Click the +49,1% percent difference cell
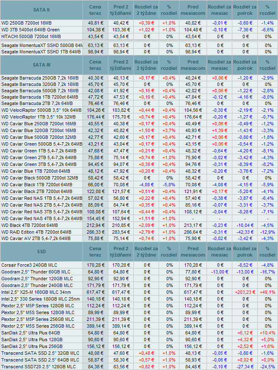The width and height of the screenshot is (278, 370). click(x=267, y=292)
